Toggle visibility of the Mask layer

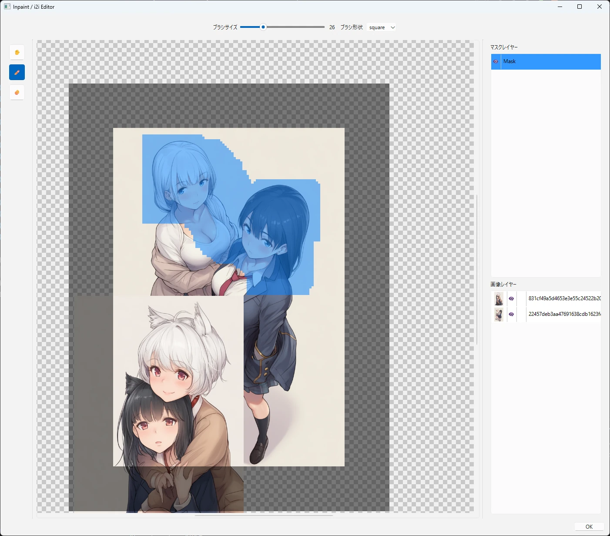tap(496, 61)
